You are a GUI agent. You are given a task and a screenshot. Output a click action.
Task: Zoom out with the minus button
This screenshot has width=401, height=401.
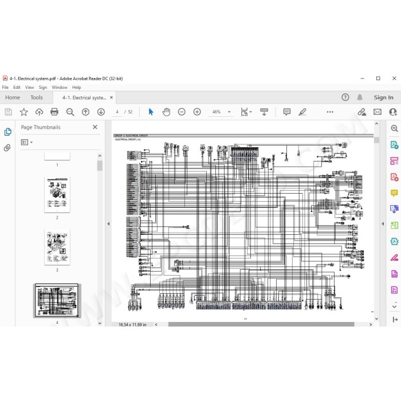(182, 112)
